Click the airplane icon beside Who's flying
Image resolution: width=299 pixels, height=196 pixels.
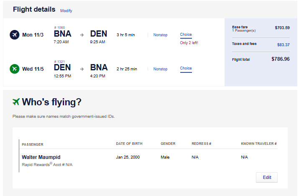point(16,102)
